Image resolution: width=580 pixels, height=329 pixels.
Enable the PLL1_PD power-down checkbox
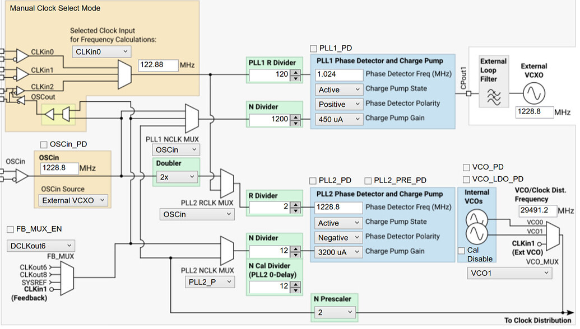pyautogui.click(x=313, y=48)
